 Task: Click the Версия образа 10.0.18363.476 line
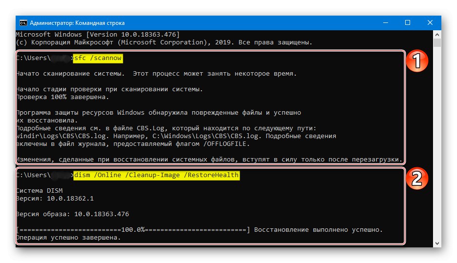[72, 214]
